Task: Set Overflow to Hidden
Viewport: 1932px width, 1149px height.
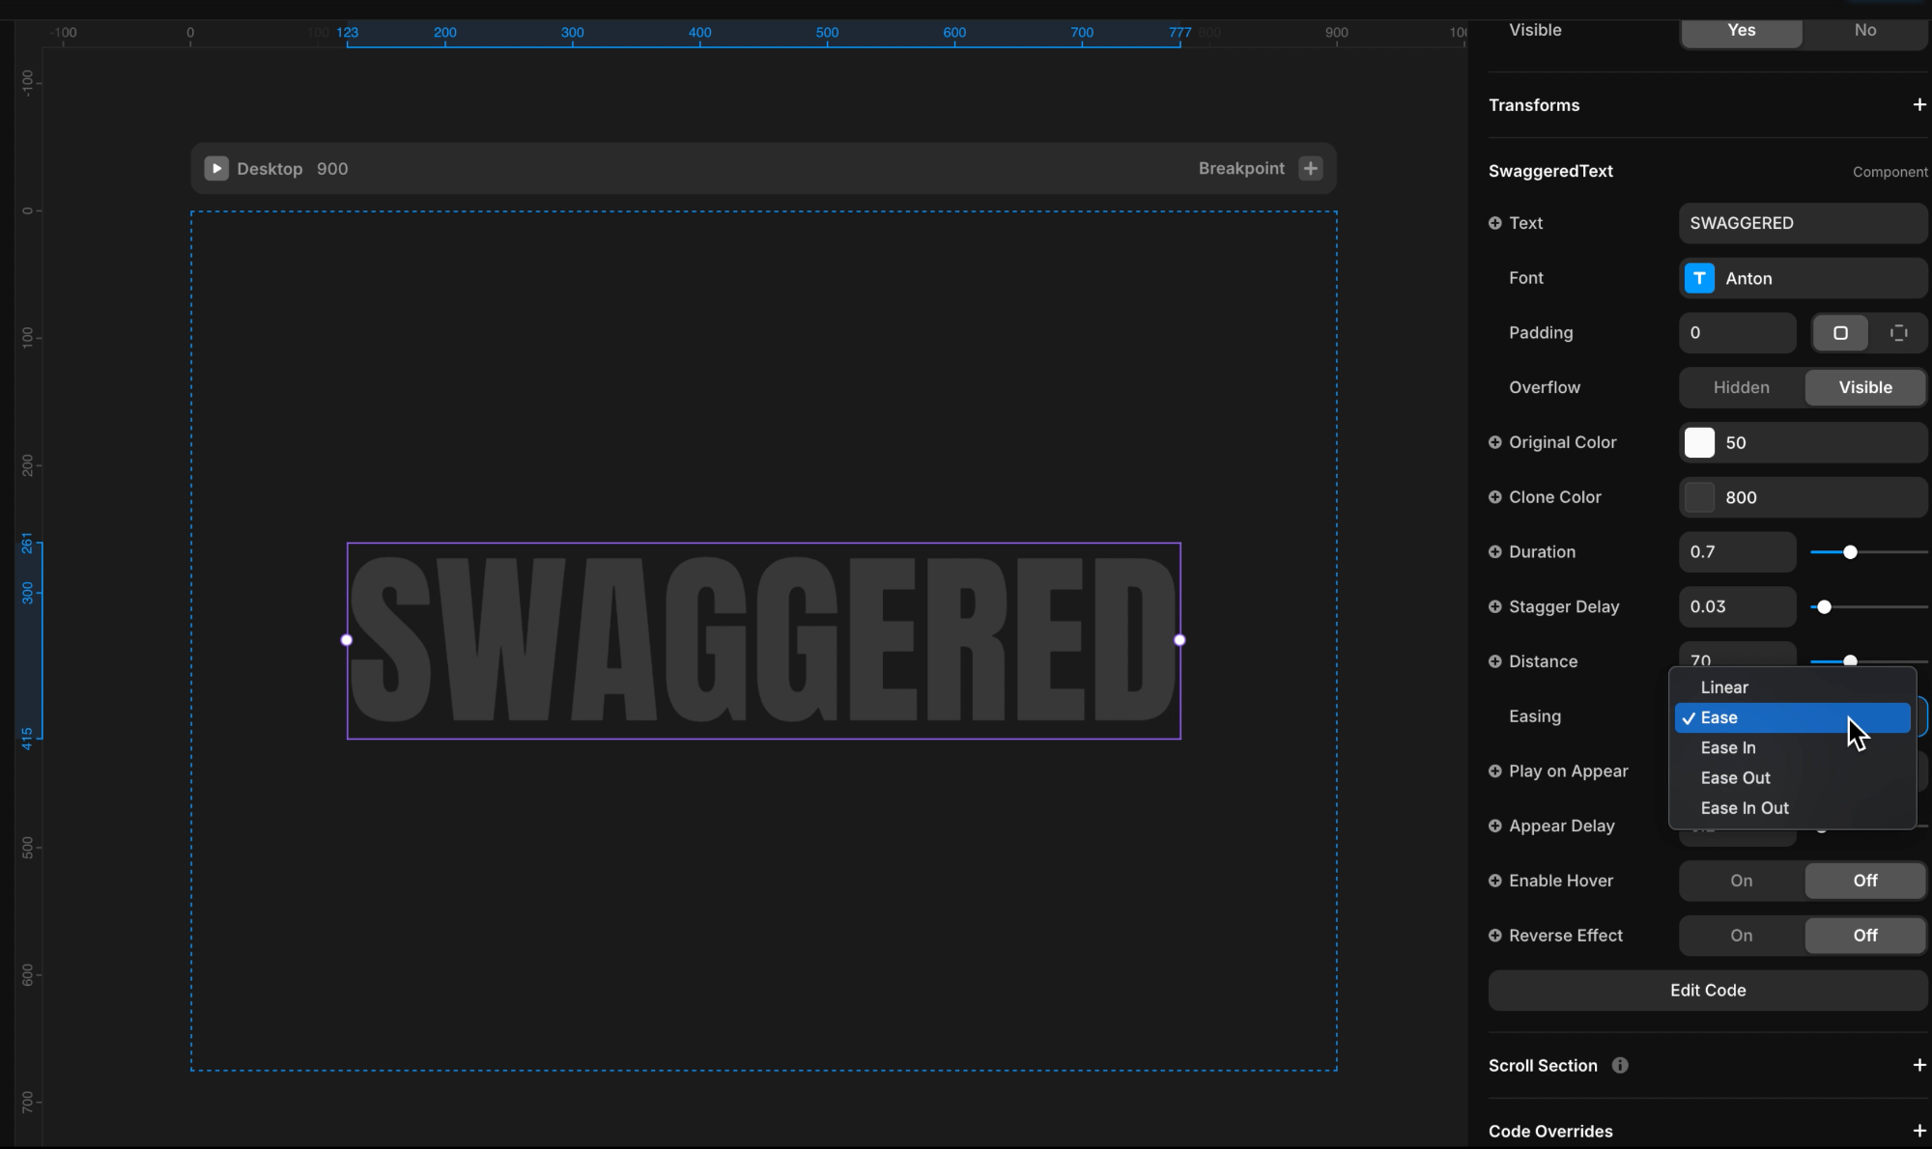Action: (1741, 387)
